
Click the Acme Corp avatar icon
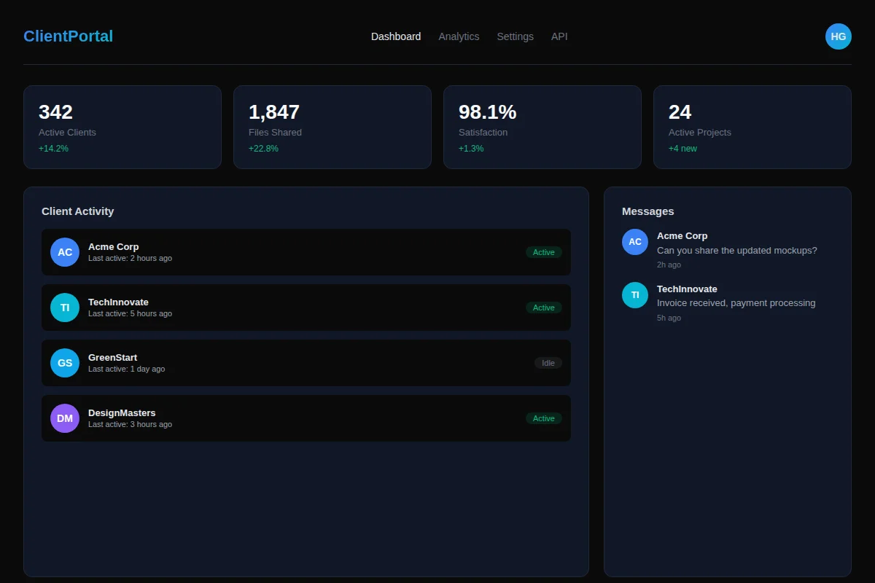[65, 252]
